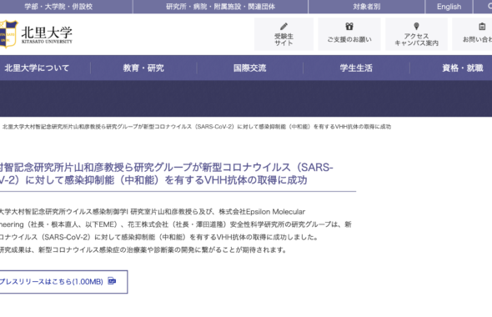
Task: Click text 感染抑制能（中和能）を有するVHH抗体の取得に成功しました
Action: click(x=219, y=237)
